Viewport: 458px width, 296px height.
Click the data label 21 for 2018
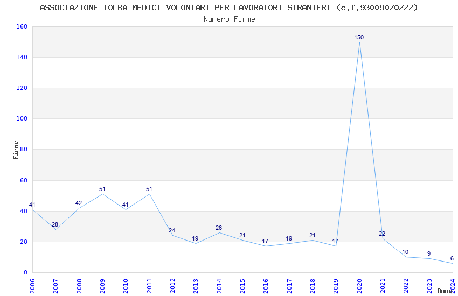pos(312,235)
